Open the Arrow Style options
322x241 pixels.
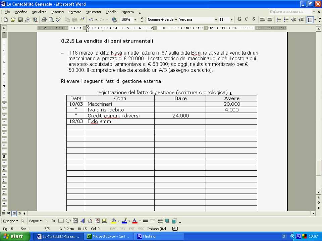(x=160, y=221)
